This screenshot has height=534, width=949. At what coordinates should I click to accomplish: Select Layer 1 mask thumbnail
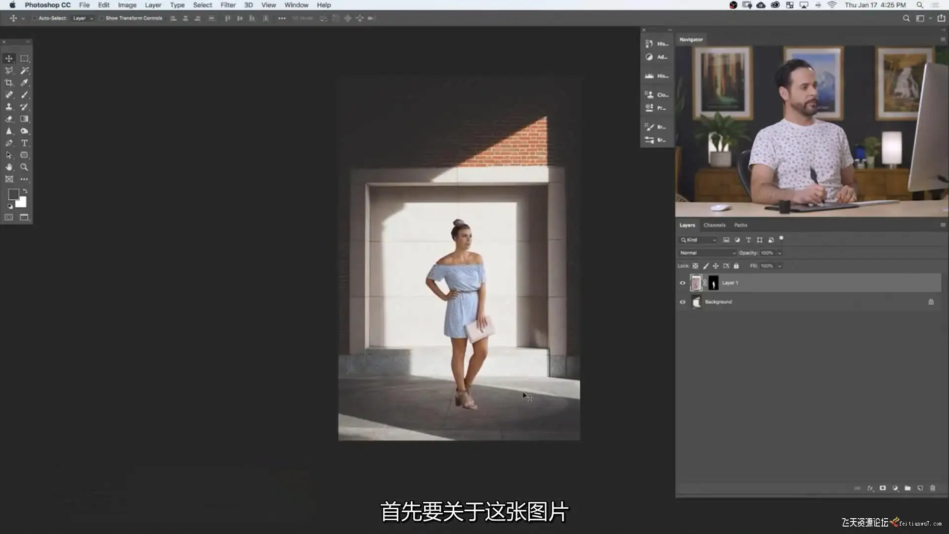point(713,283)
